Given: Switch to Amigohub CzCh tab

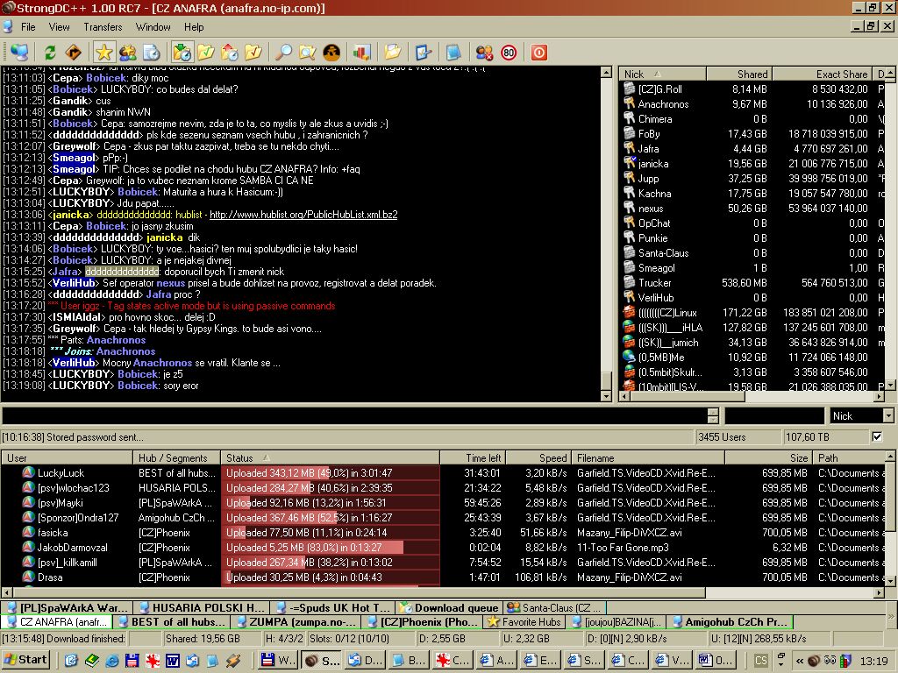Looking at the screenshot, I should (730, 622).
